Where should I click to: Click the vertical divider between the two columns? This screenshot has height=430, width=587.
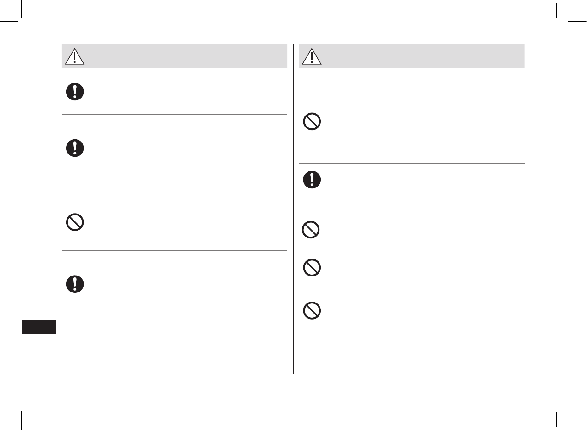(x=293, y=209)
